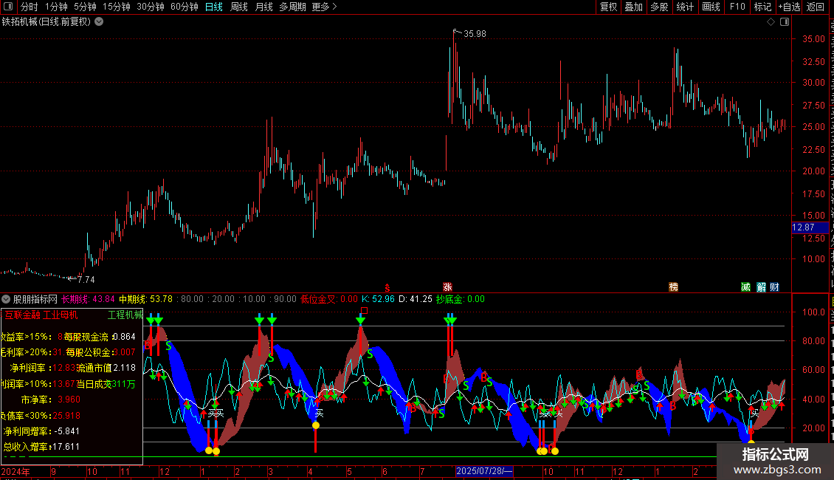Image resolution: width=834 pixels, height=480 pixels.
Task: Click the 工业母机 sector tag
Action: [x=60, y=315]
